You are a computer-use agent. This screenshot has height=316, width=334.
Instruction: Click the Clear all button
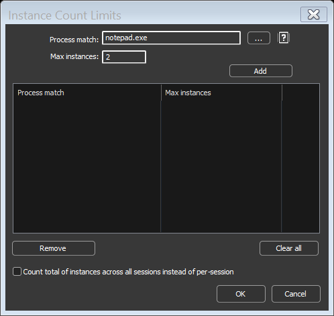tap(289, 248)
